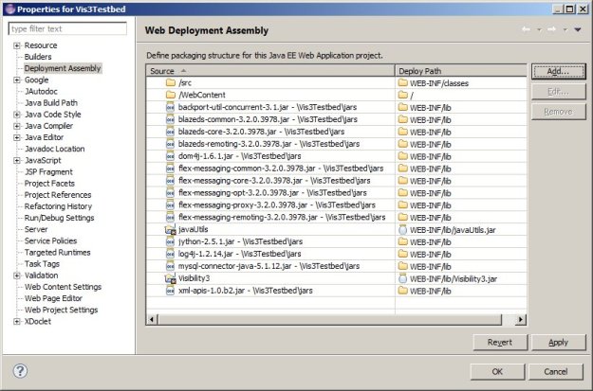
Task: Click the Remove button
Action: tap(558, 112)
